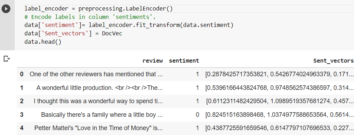The height and width of the screenshot is (135, 354).
Task: Select the sentiment column header
Action: point(184,61)
